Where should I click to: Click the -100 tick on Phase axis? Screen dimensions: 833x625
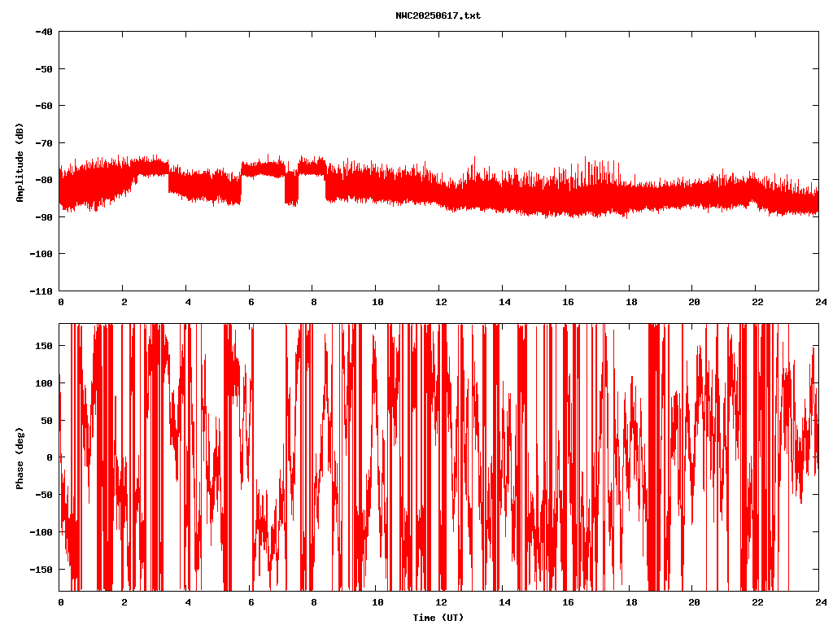click(x=41, y=532)
